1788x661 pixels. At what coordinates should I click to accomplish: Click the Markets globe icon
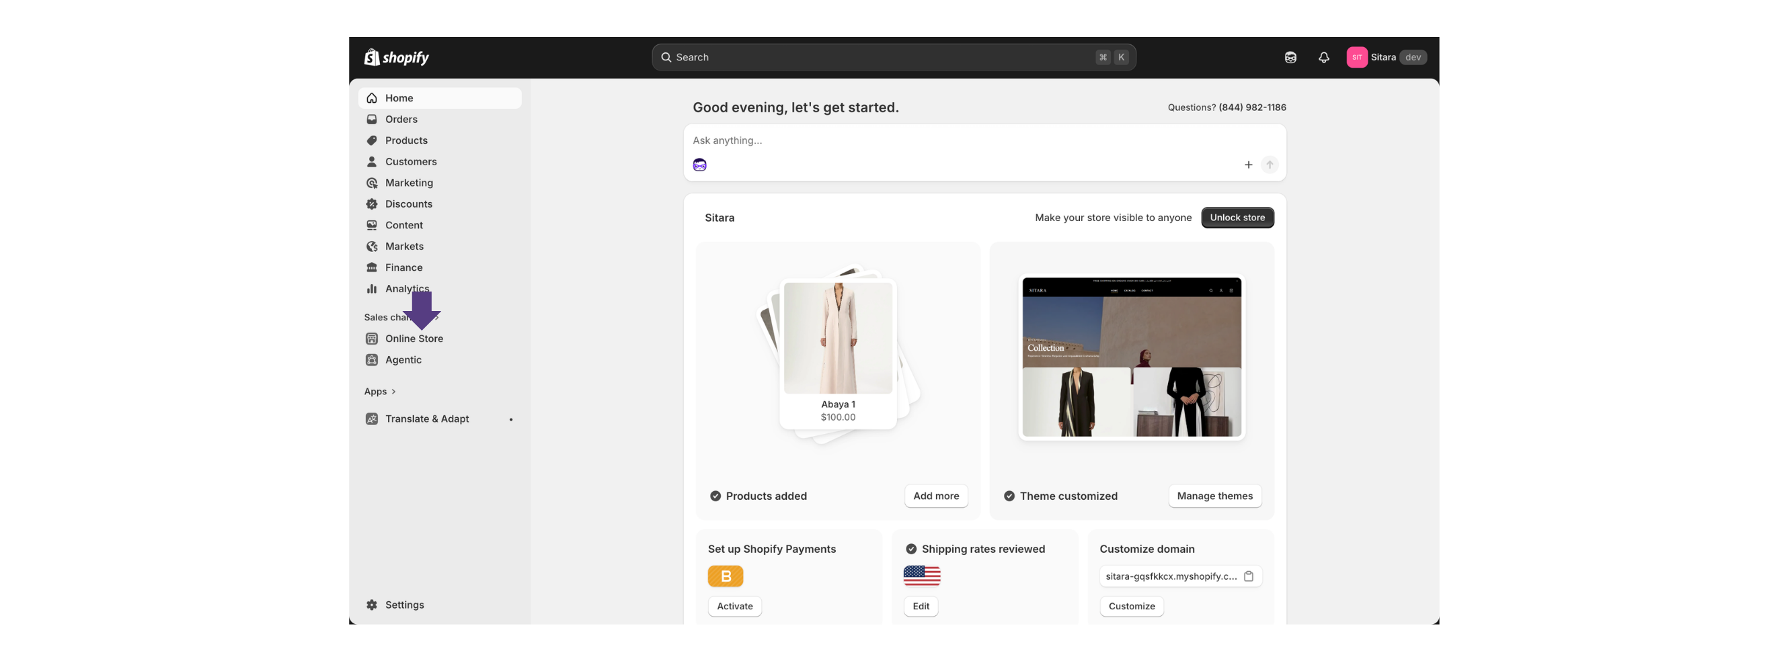coord(371,247)
